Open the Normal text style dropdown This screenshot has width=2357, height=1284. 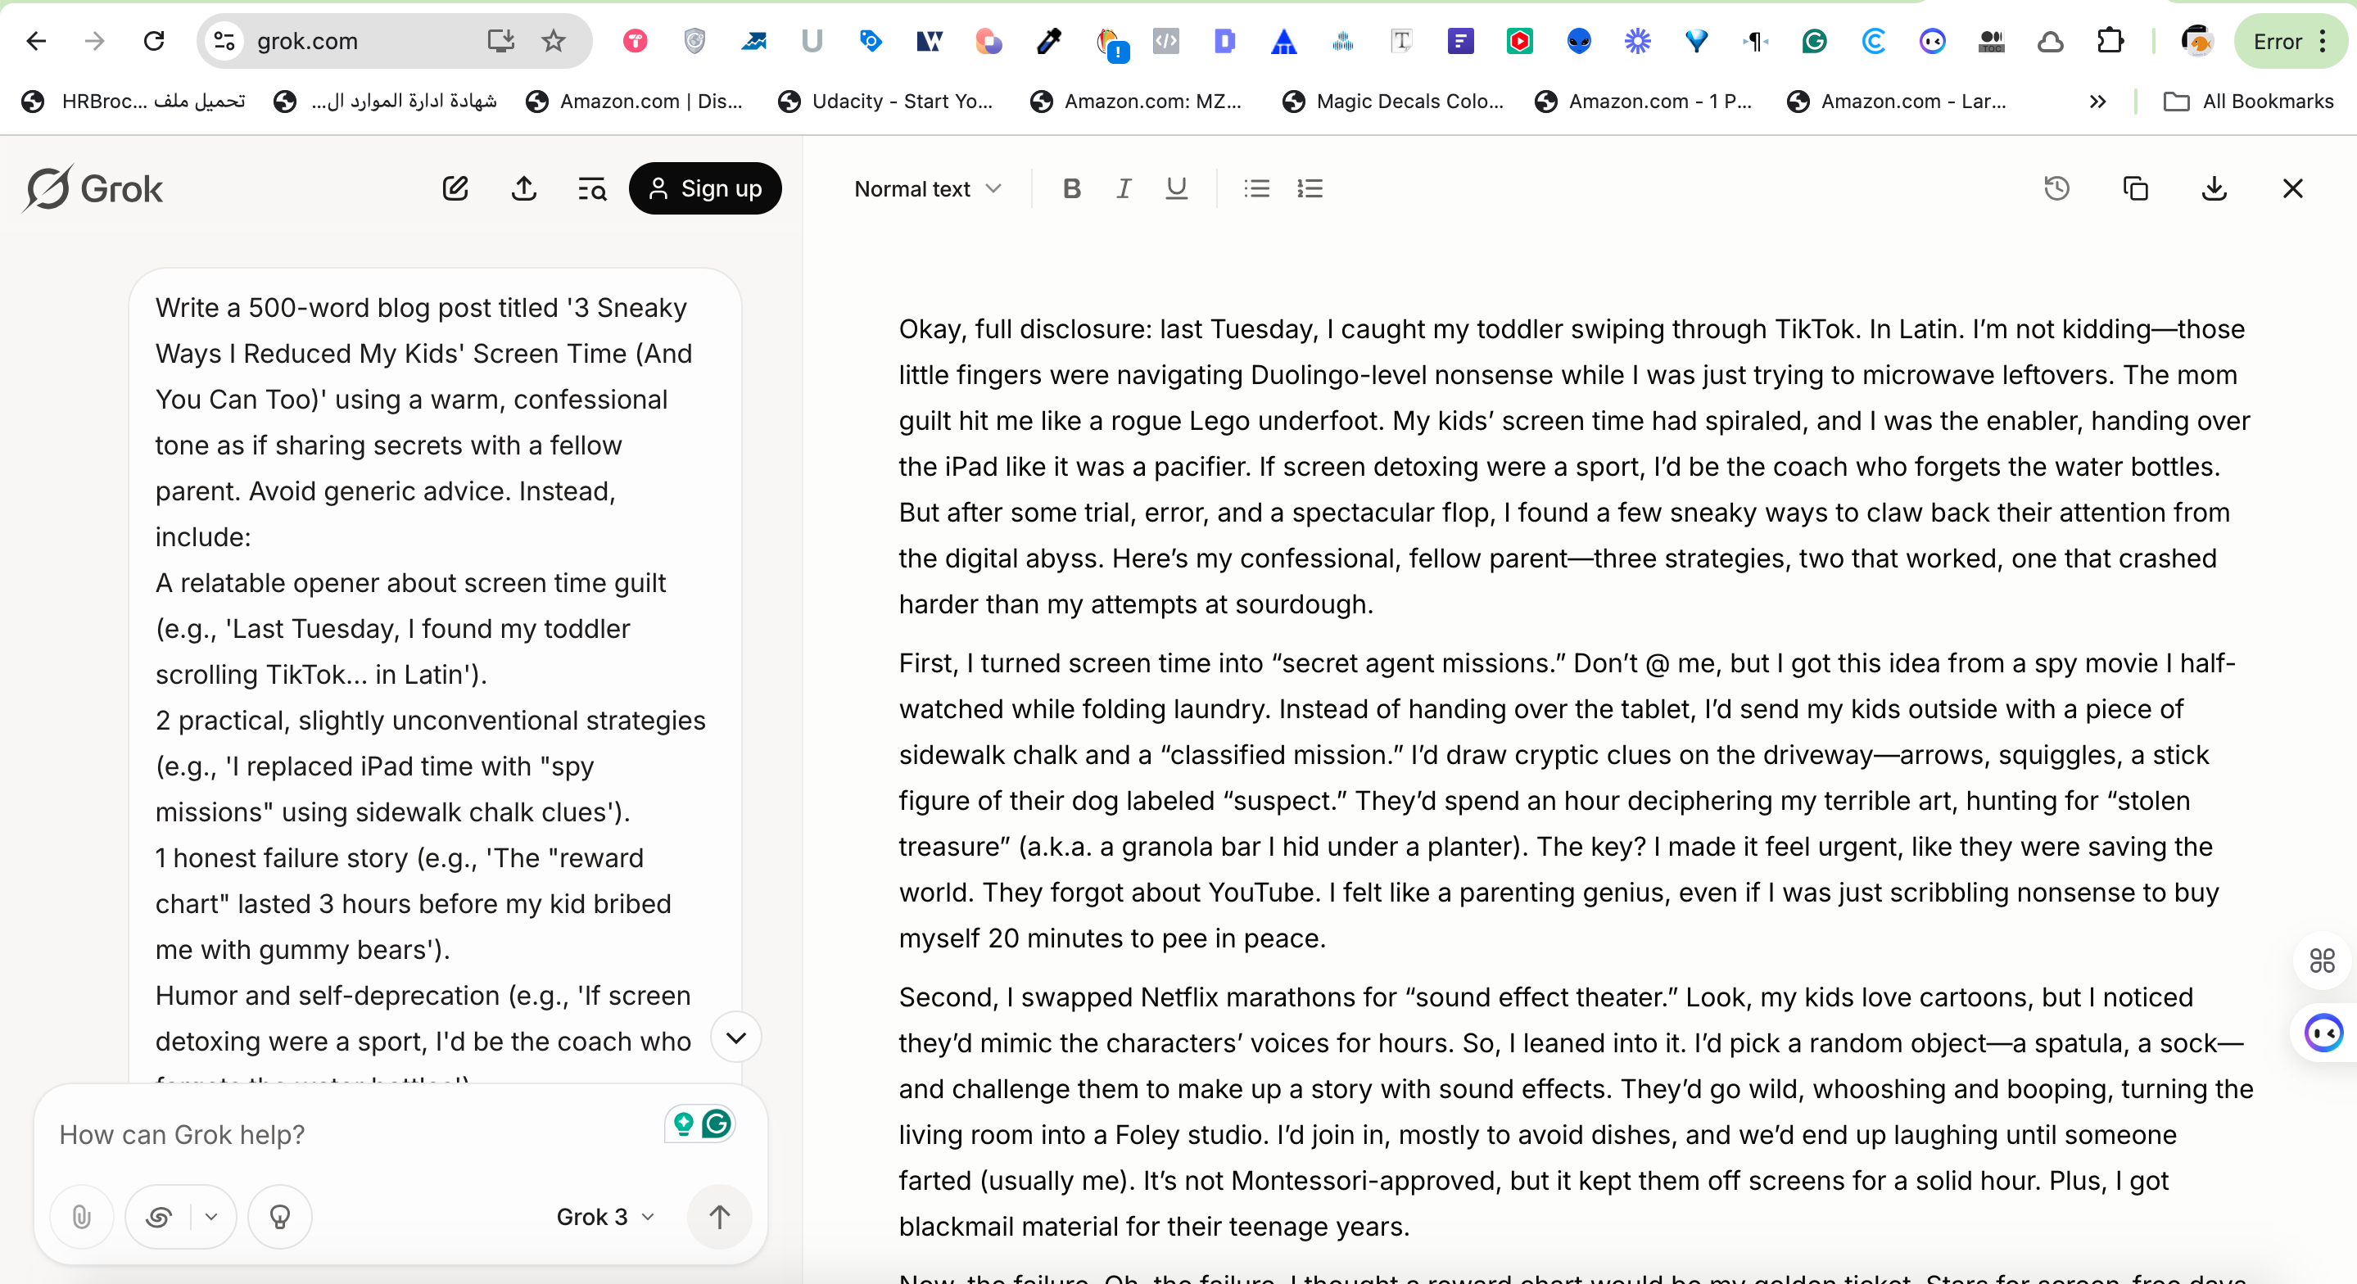point(928,189)
